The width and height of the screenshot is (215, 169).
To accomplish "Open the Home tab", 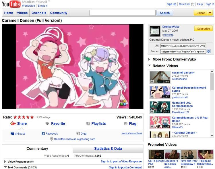I will point(9,13).
